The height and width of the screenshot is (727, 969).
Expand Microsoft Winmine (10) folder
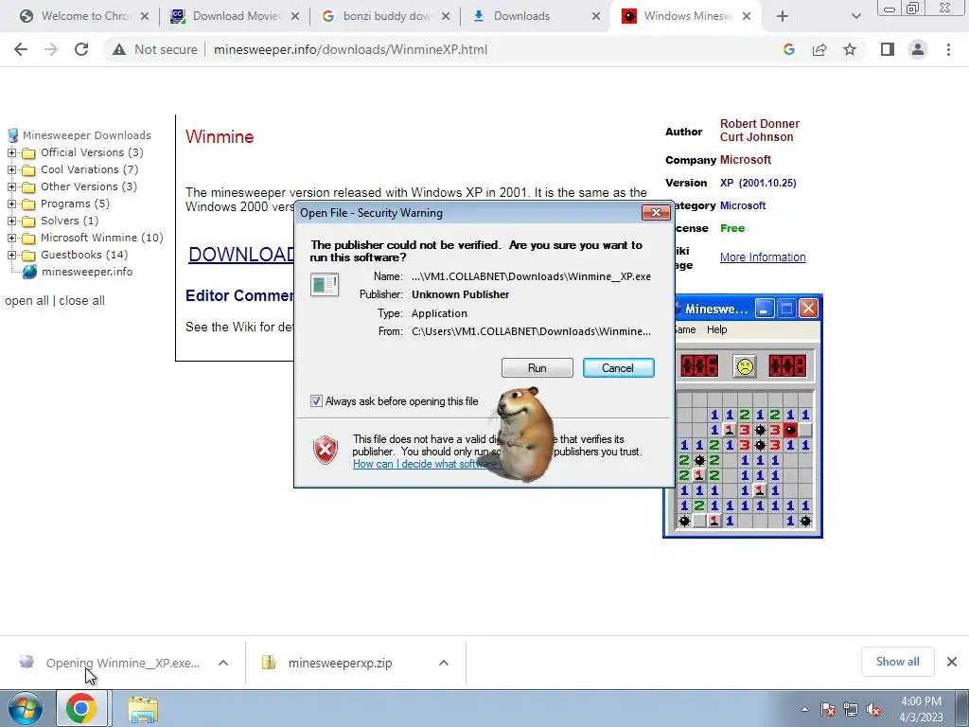coord(11,238)
